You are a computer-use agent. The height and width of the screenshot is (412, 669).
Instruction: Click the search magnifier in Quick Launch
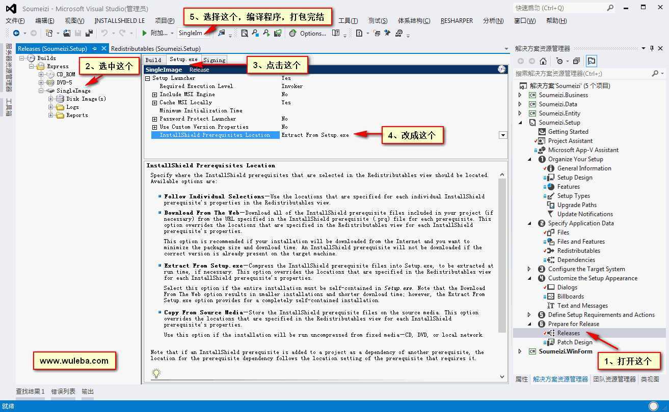point(610,8)
